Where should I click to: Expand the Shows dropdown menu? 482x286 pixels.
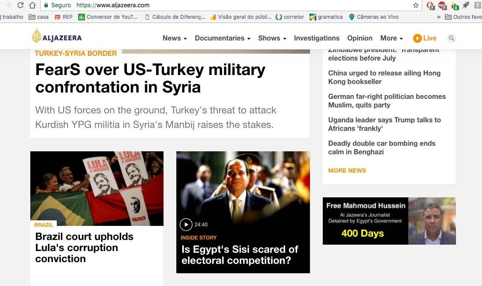[x=272, y=38]
